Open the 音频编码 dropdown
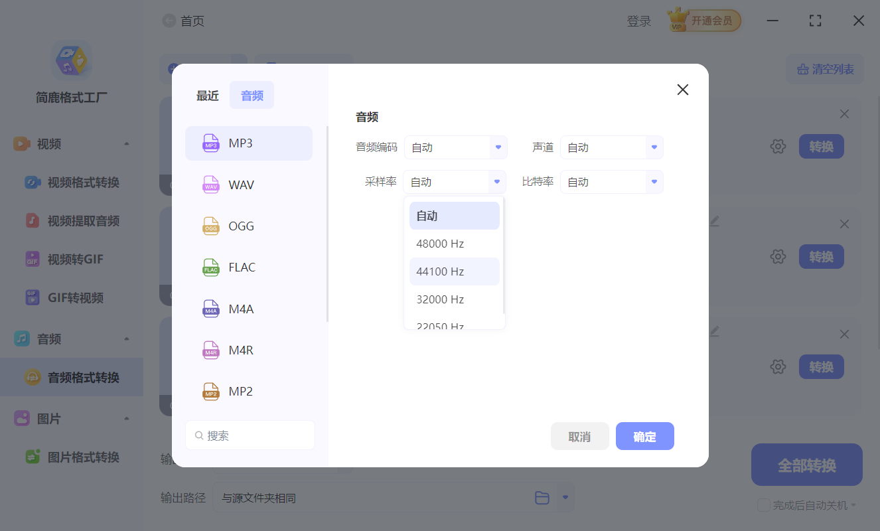880x531 pixels. pos(456,147)
